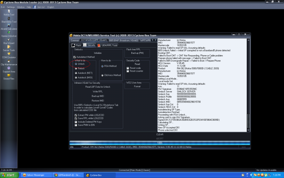
Task: Click the Windows Start button
Action: (9, 175)
